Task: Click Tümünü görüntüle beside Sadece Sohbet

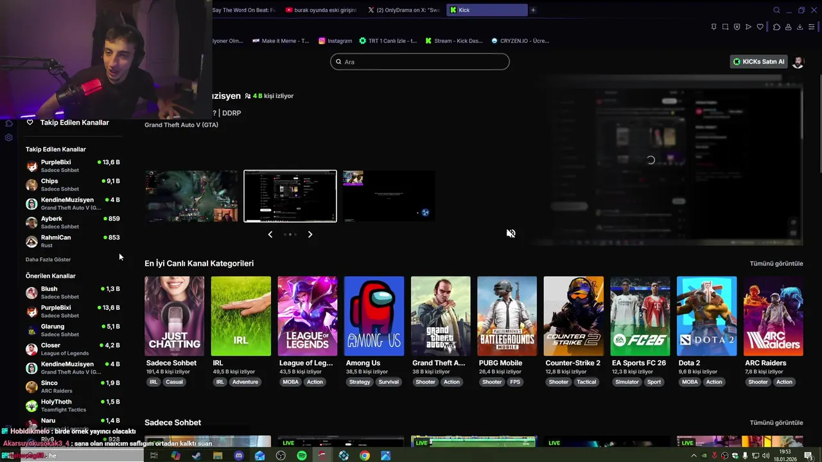Action: pyautogui.click(x=776, y=423)
